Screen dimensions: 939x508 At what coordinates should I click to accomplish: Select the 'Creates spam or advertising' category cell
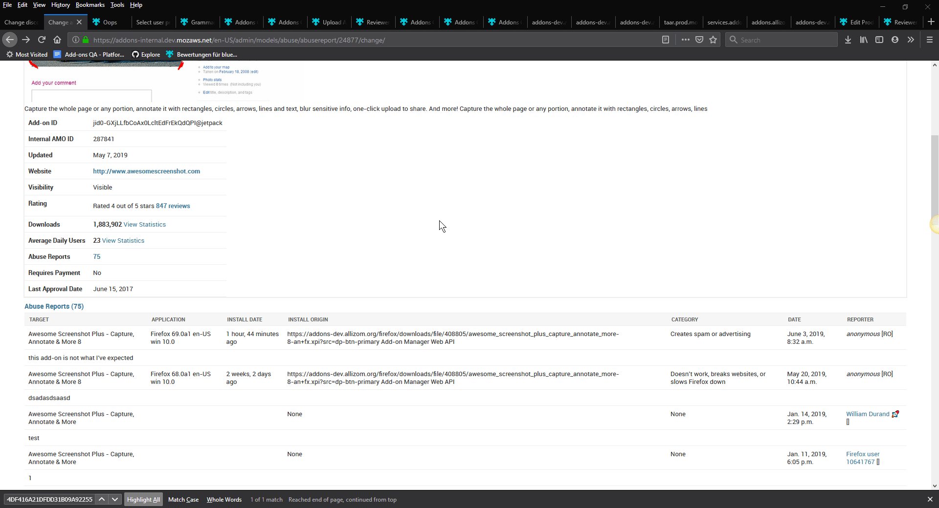(710, 334)
